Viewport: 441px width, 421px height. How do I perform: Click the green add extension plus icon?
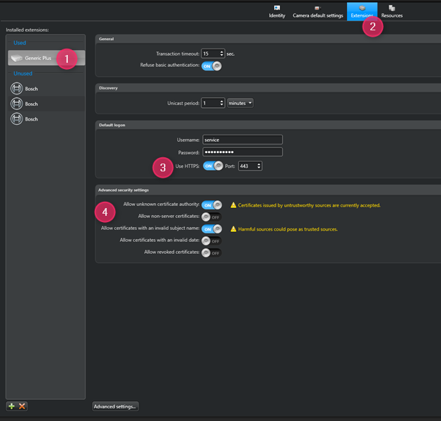click(11, 406)
